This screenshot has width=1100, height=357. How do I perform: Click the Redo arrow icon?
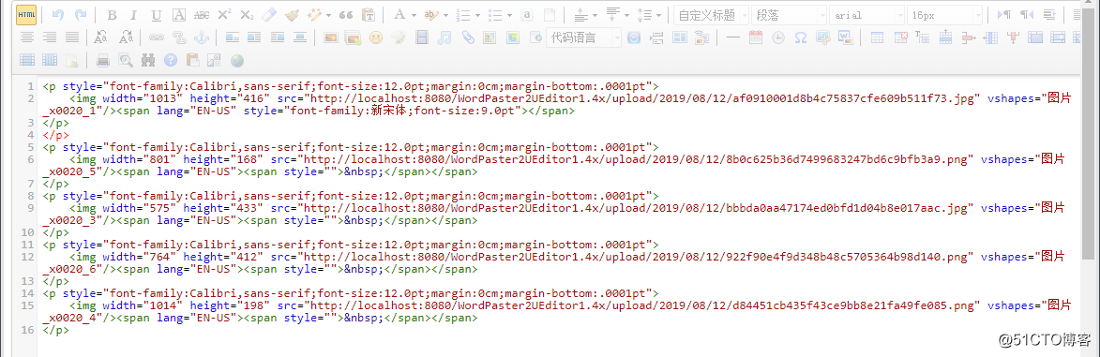click(81, 15)
